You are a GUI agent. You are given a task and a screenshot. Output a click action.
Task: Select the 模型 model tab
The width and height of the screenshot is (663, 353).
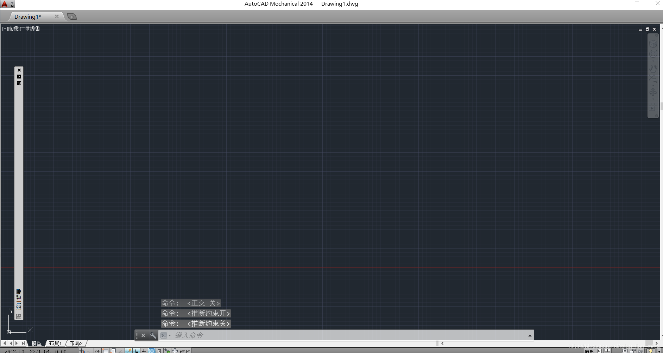pyautogui.click(x=36, y=343)
